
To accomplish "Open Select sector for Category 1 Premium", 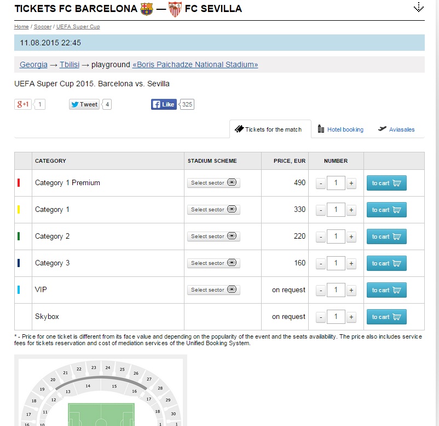I will tap(213, 183).
